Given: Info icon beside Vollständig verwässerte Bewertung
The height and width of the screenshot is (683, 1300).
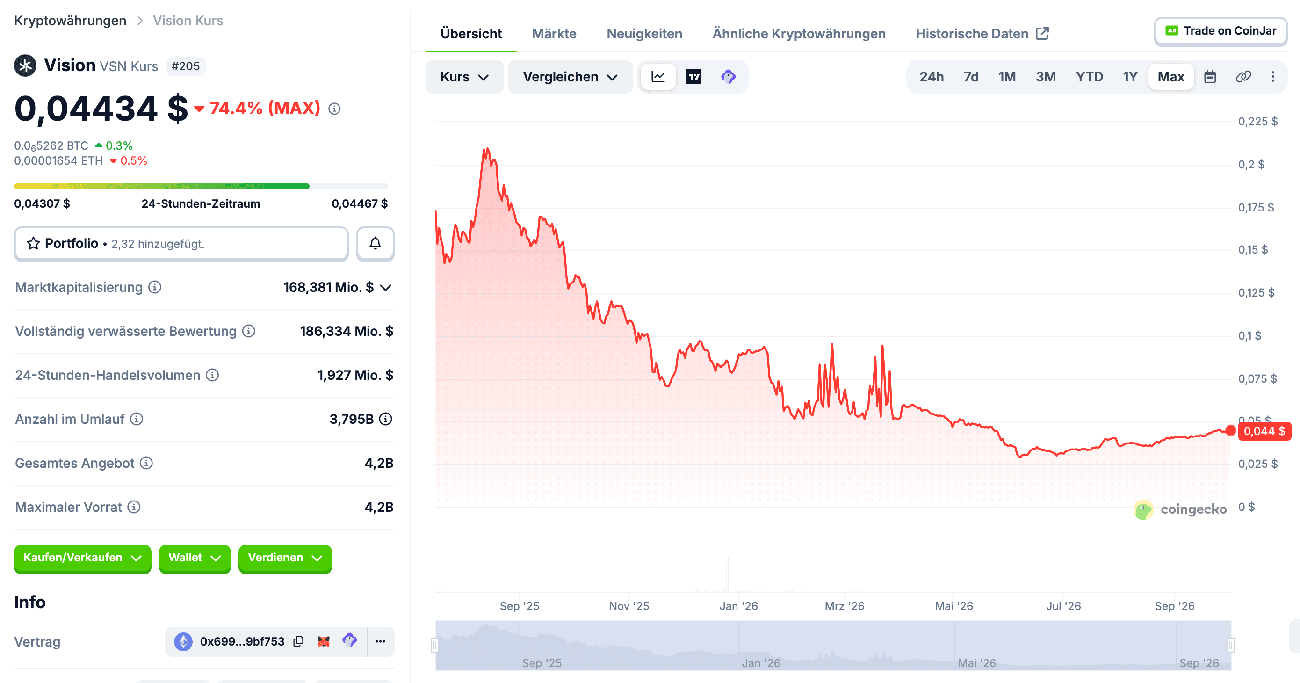Looking at the screenshot, I should tap(248, 331).
